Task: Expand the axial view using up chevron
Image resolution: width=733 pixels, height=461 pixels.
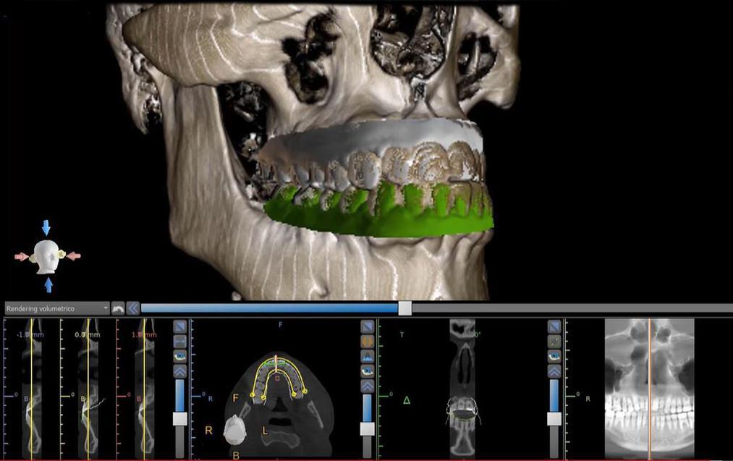Action: click(367, 386)
